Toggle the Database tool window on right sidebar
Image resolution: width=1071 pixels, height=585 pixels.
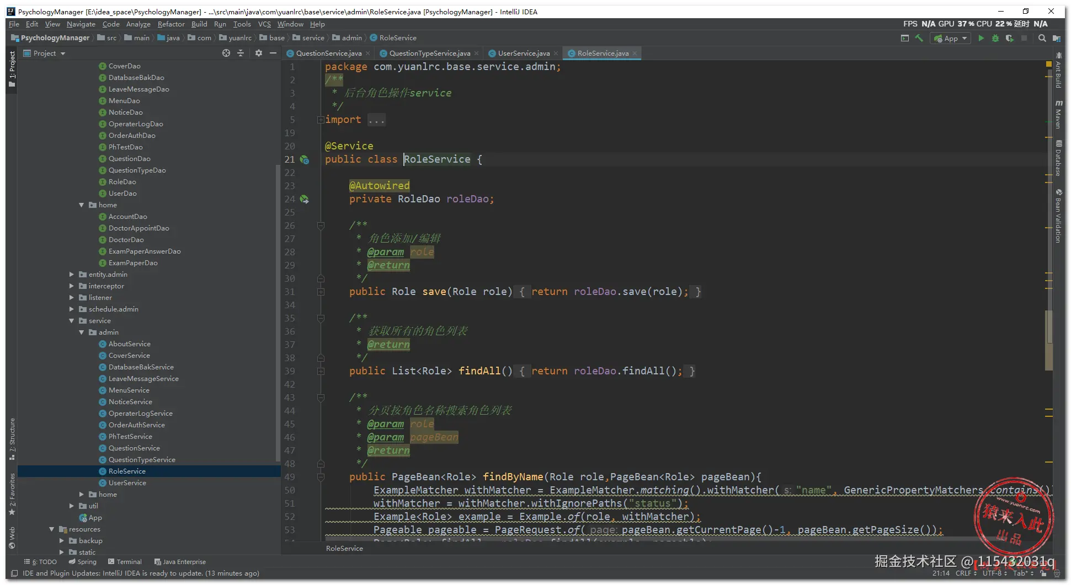pos(1058,158)
